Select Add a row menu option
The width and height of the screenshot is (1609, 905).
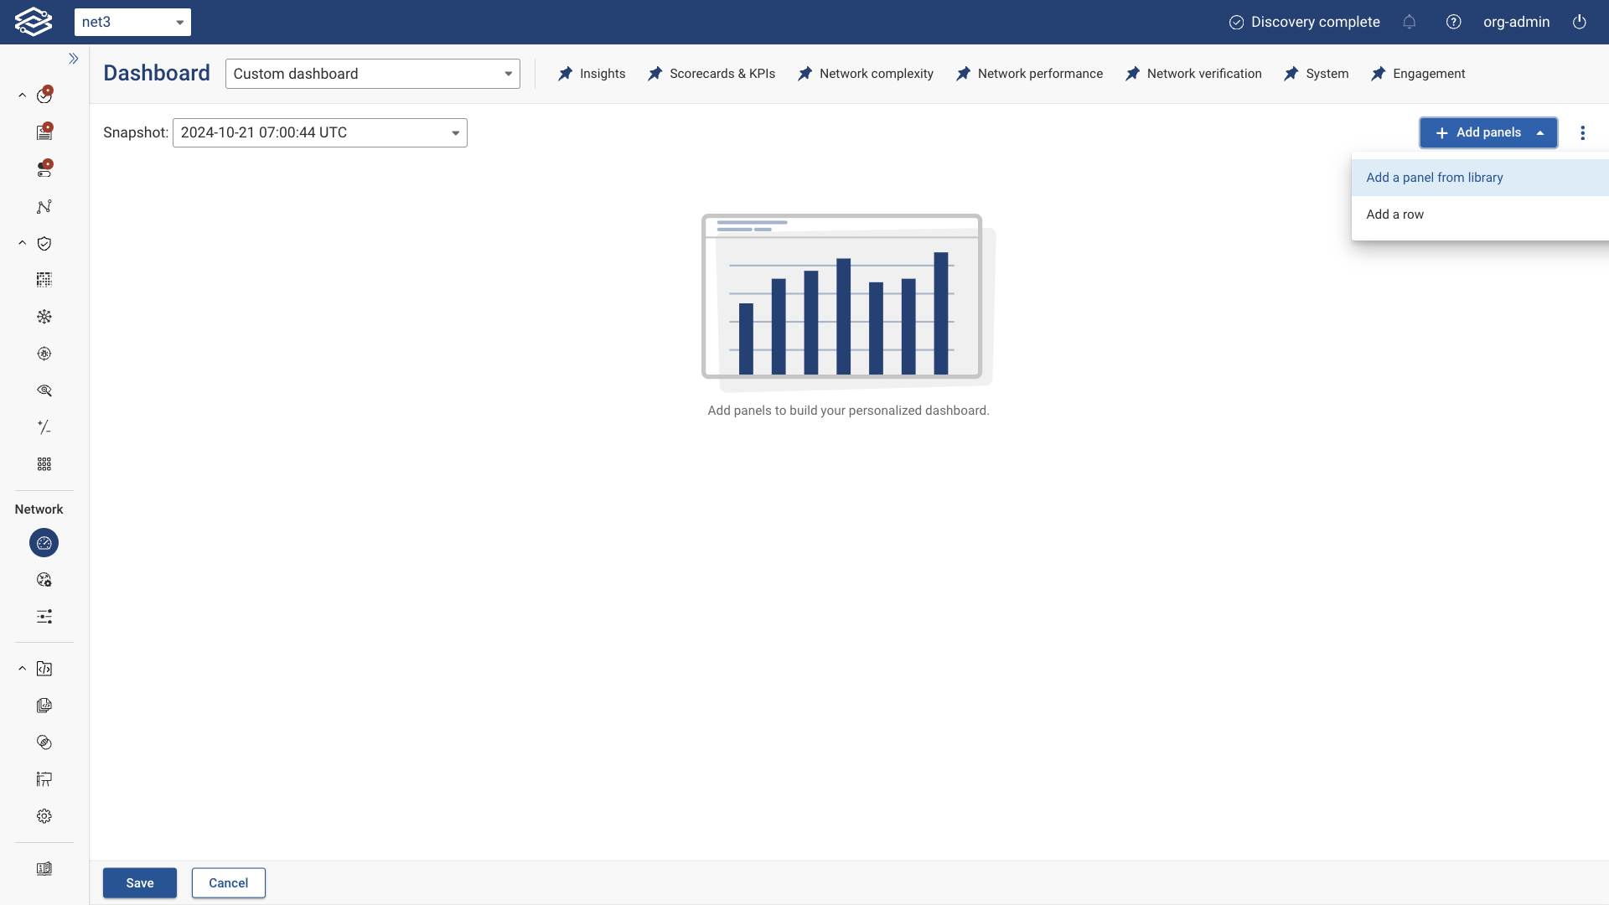point(1394,215)
